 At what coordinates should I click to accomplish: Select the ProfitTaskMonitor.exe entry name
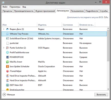[19, 52]
